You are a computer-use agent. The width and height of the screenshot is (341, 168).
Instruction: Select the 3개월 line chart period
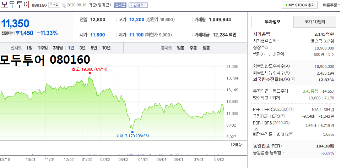coord(58,48)
